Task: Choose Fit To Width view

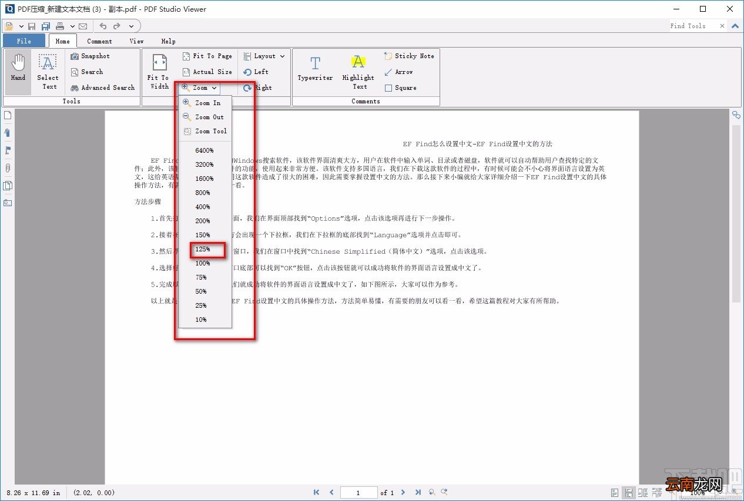Action: (x=159, y=72)
